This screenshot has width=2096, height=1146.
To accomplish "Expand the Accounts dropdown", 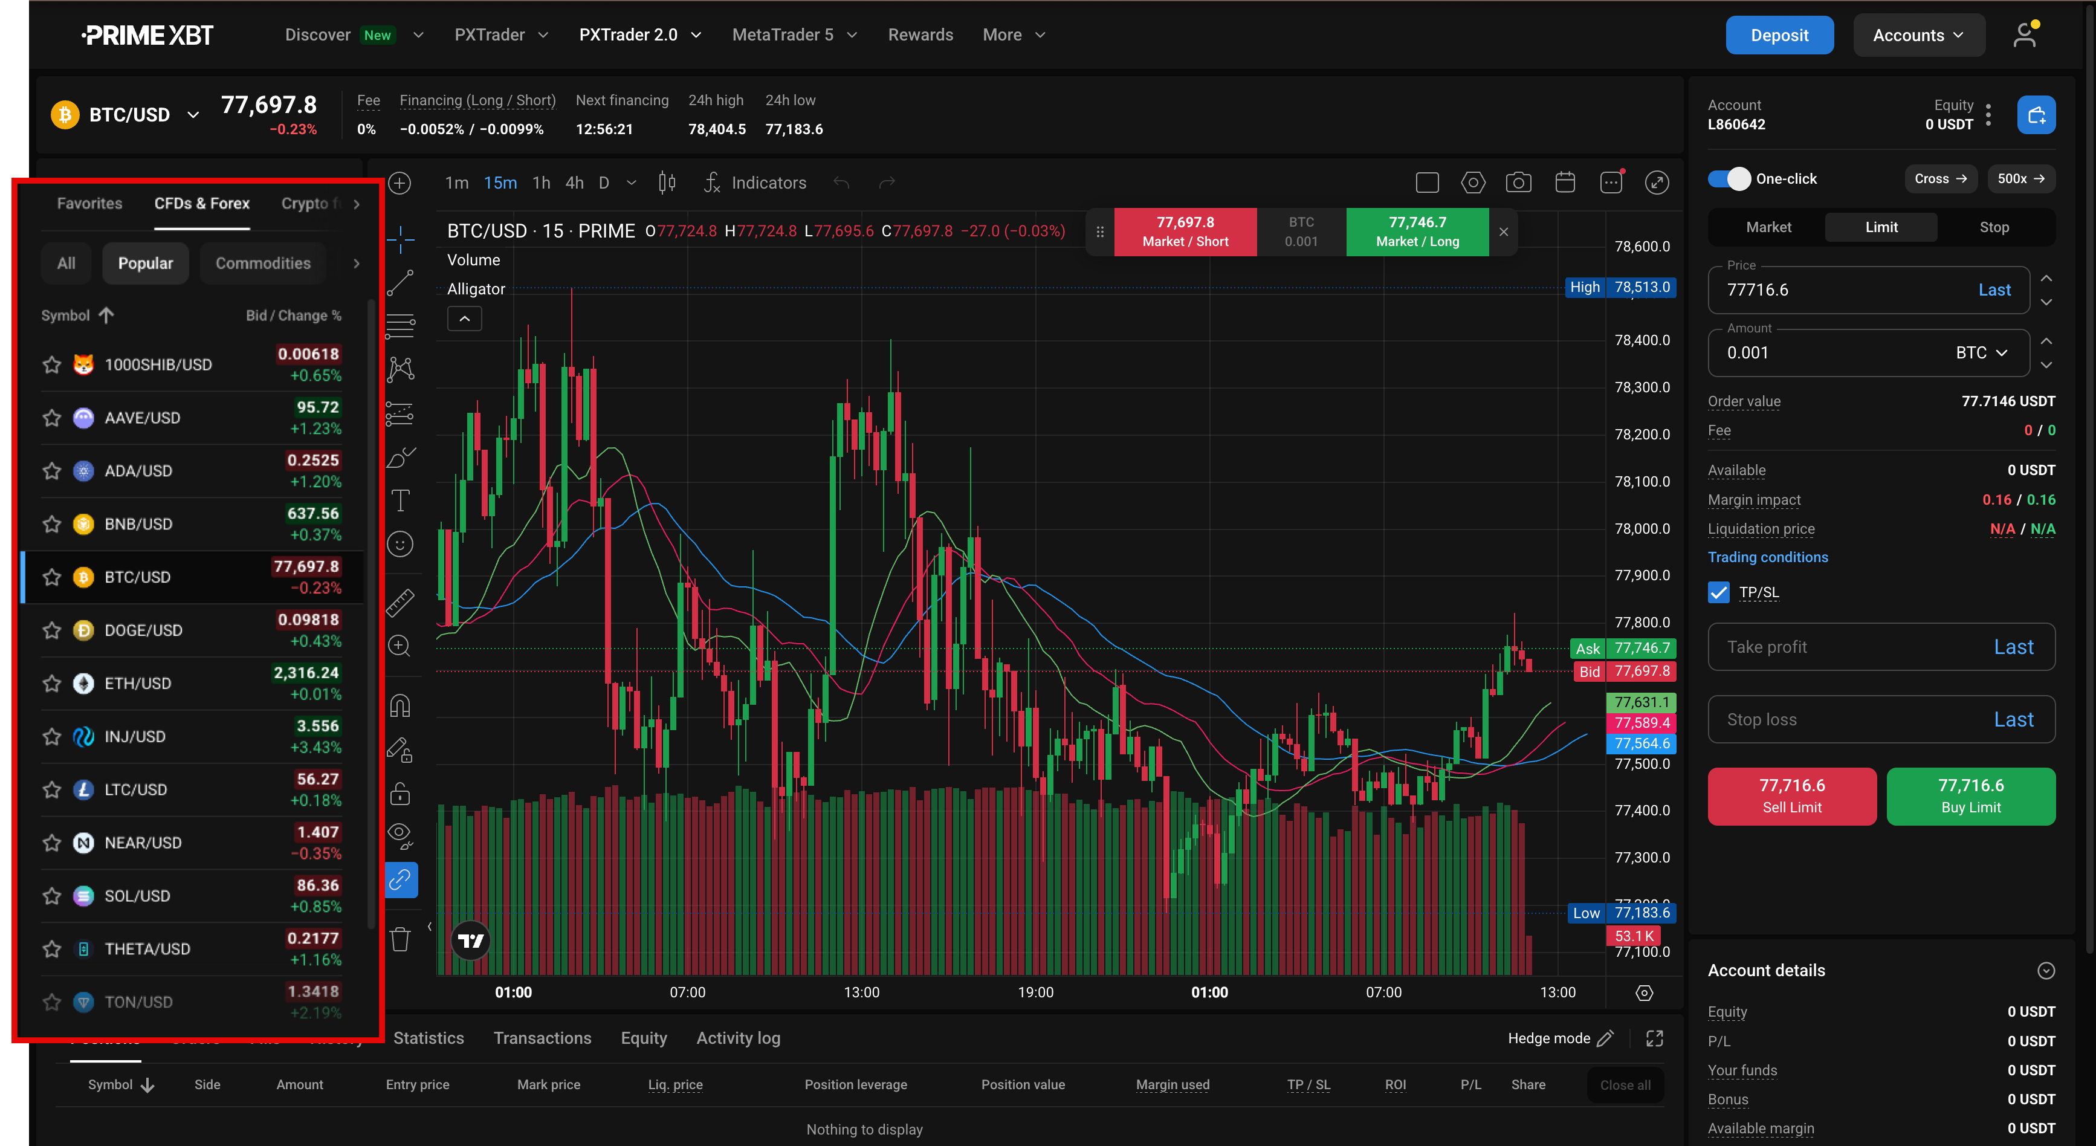I will click(1919, 35).
